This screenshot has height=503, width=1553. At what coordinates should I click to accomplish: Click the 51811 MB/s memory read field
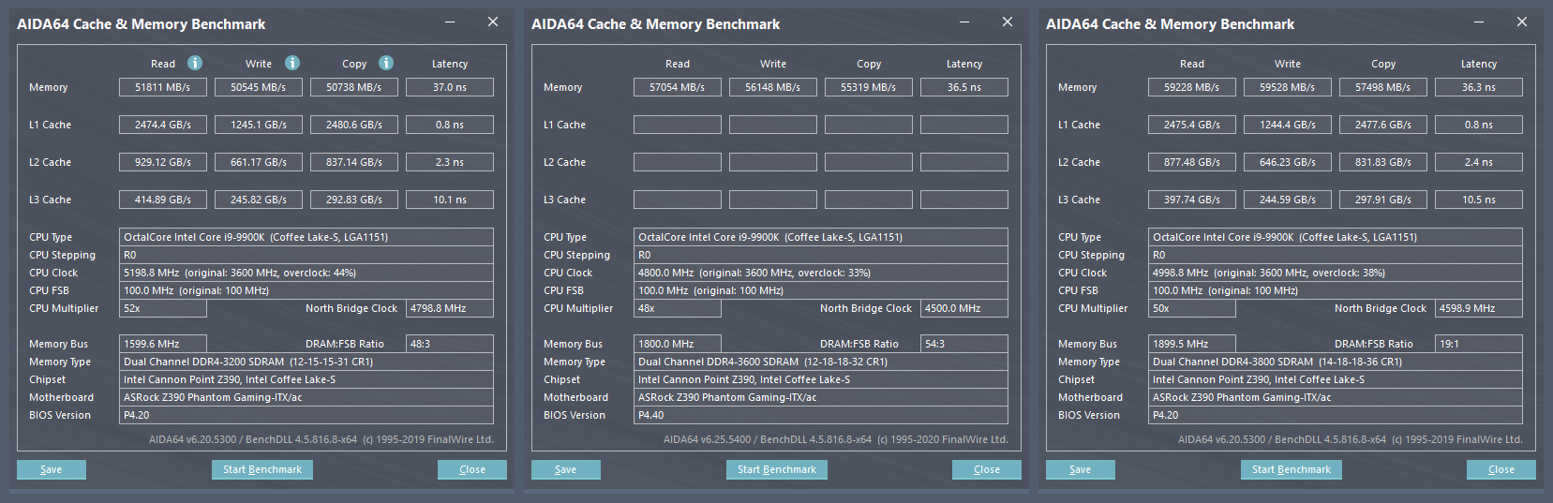(163, 87)
